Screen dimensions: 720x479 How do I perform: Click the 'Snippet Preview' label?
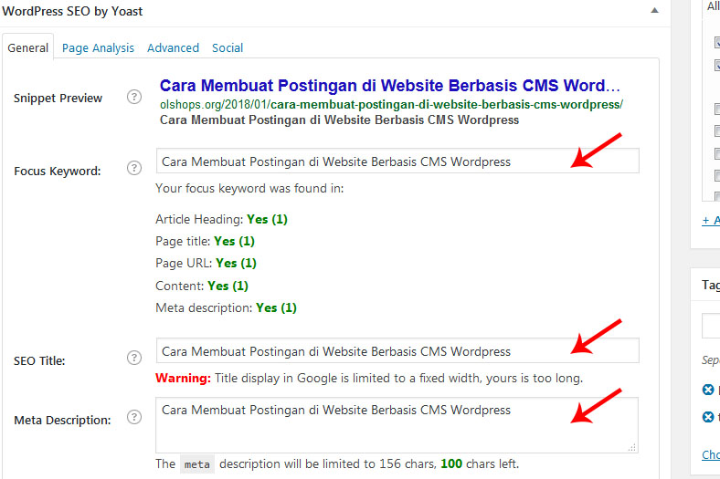pos(58,99)
